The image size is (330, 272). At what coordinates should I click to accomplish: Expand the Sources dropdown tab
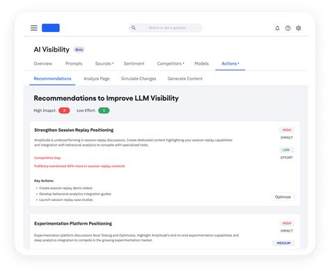(x=104, y=63)
